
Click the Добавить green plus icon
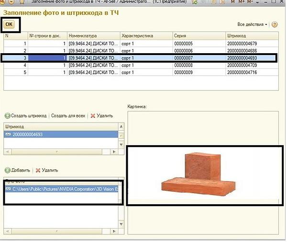[7, 170]
